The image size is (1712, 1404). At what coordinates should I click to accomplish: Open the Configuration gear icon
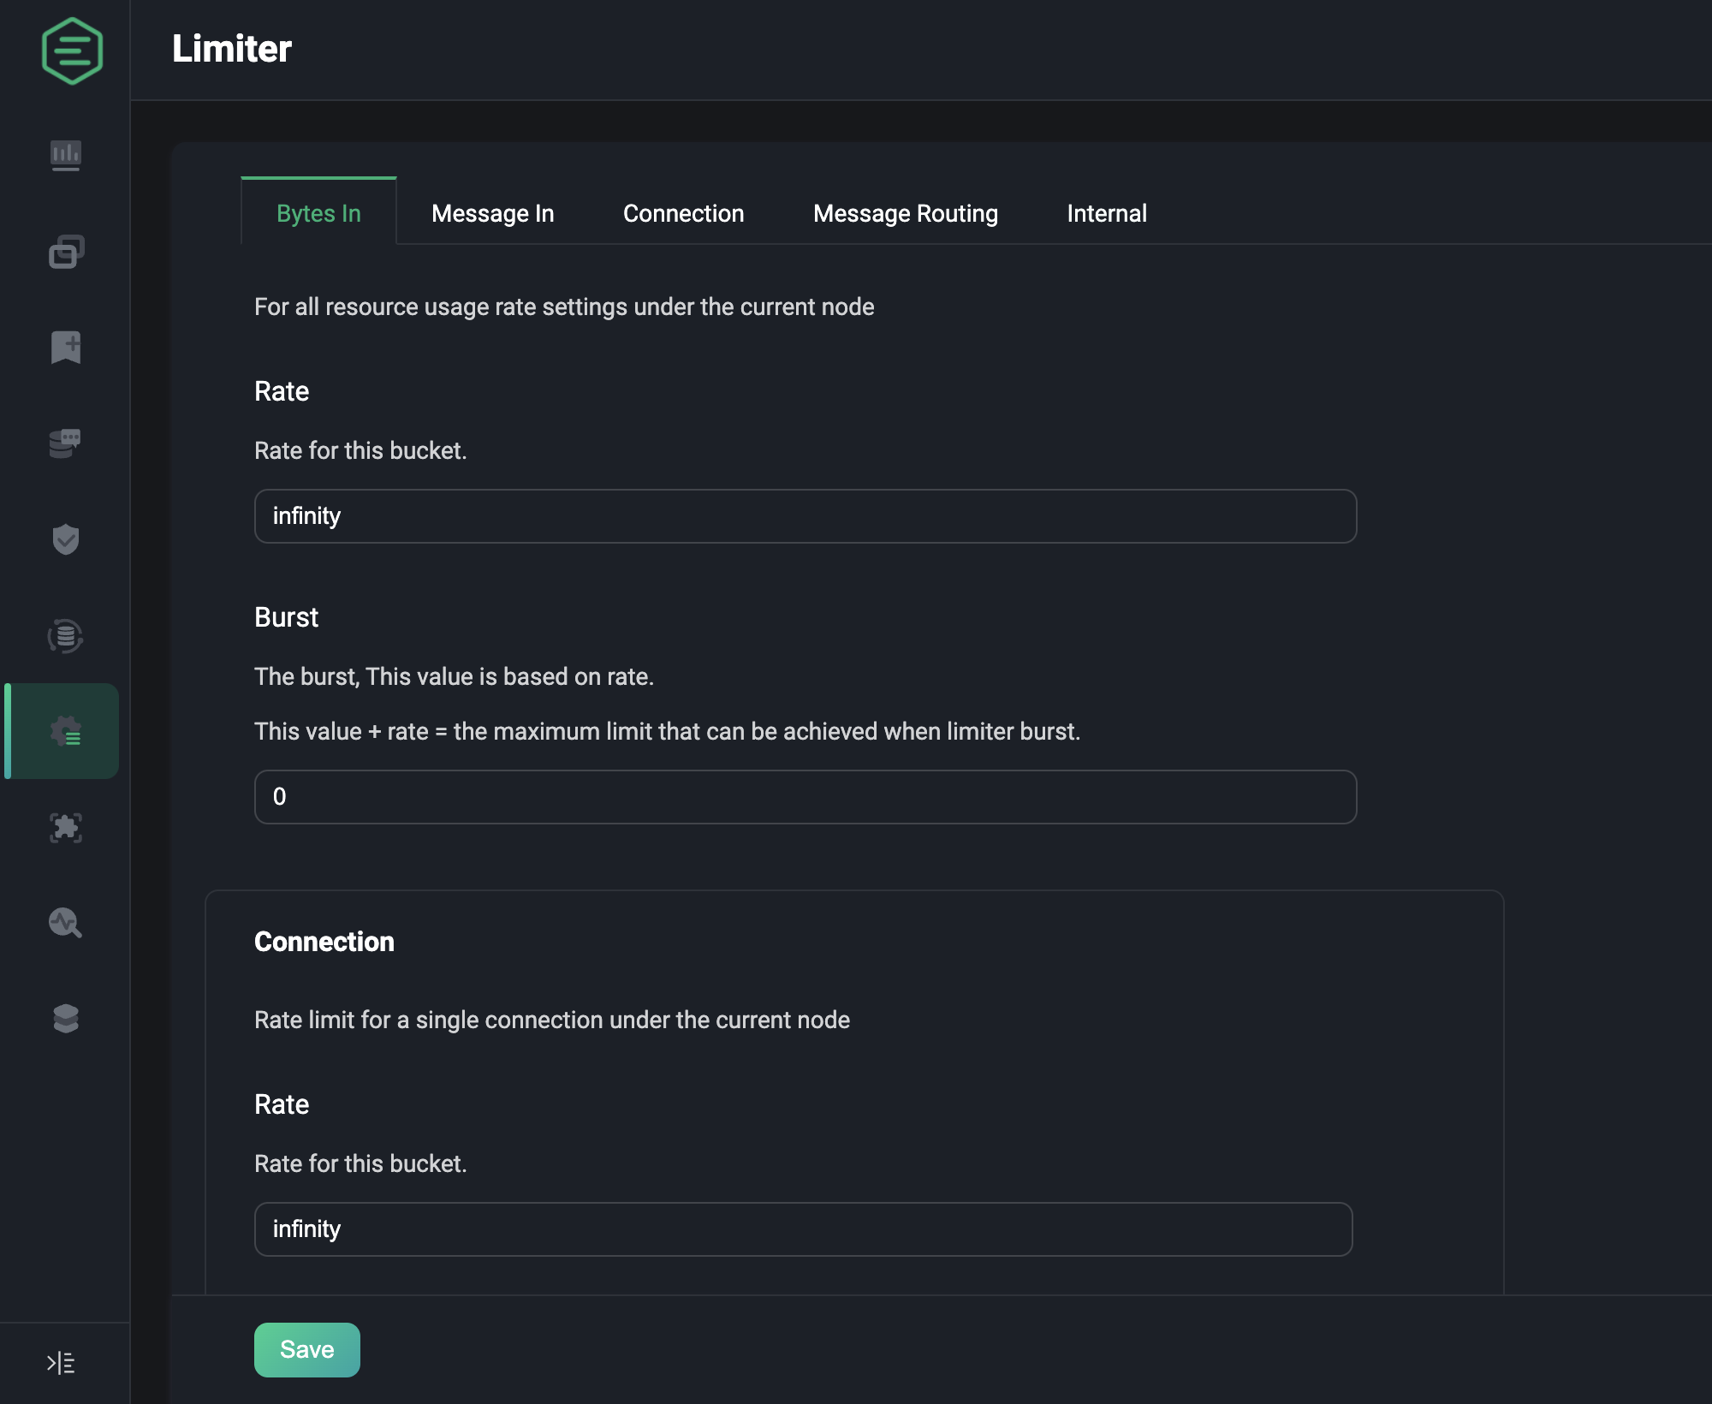tap(66, 731)
